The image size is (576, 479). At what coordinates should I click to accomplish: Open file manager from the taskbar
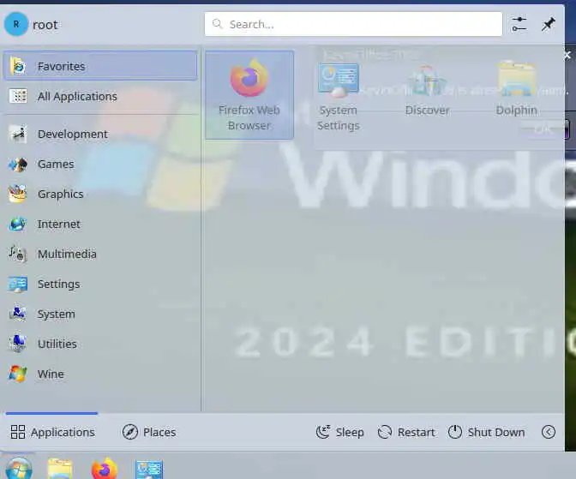tap(60, 469)
